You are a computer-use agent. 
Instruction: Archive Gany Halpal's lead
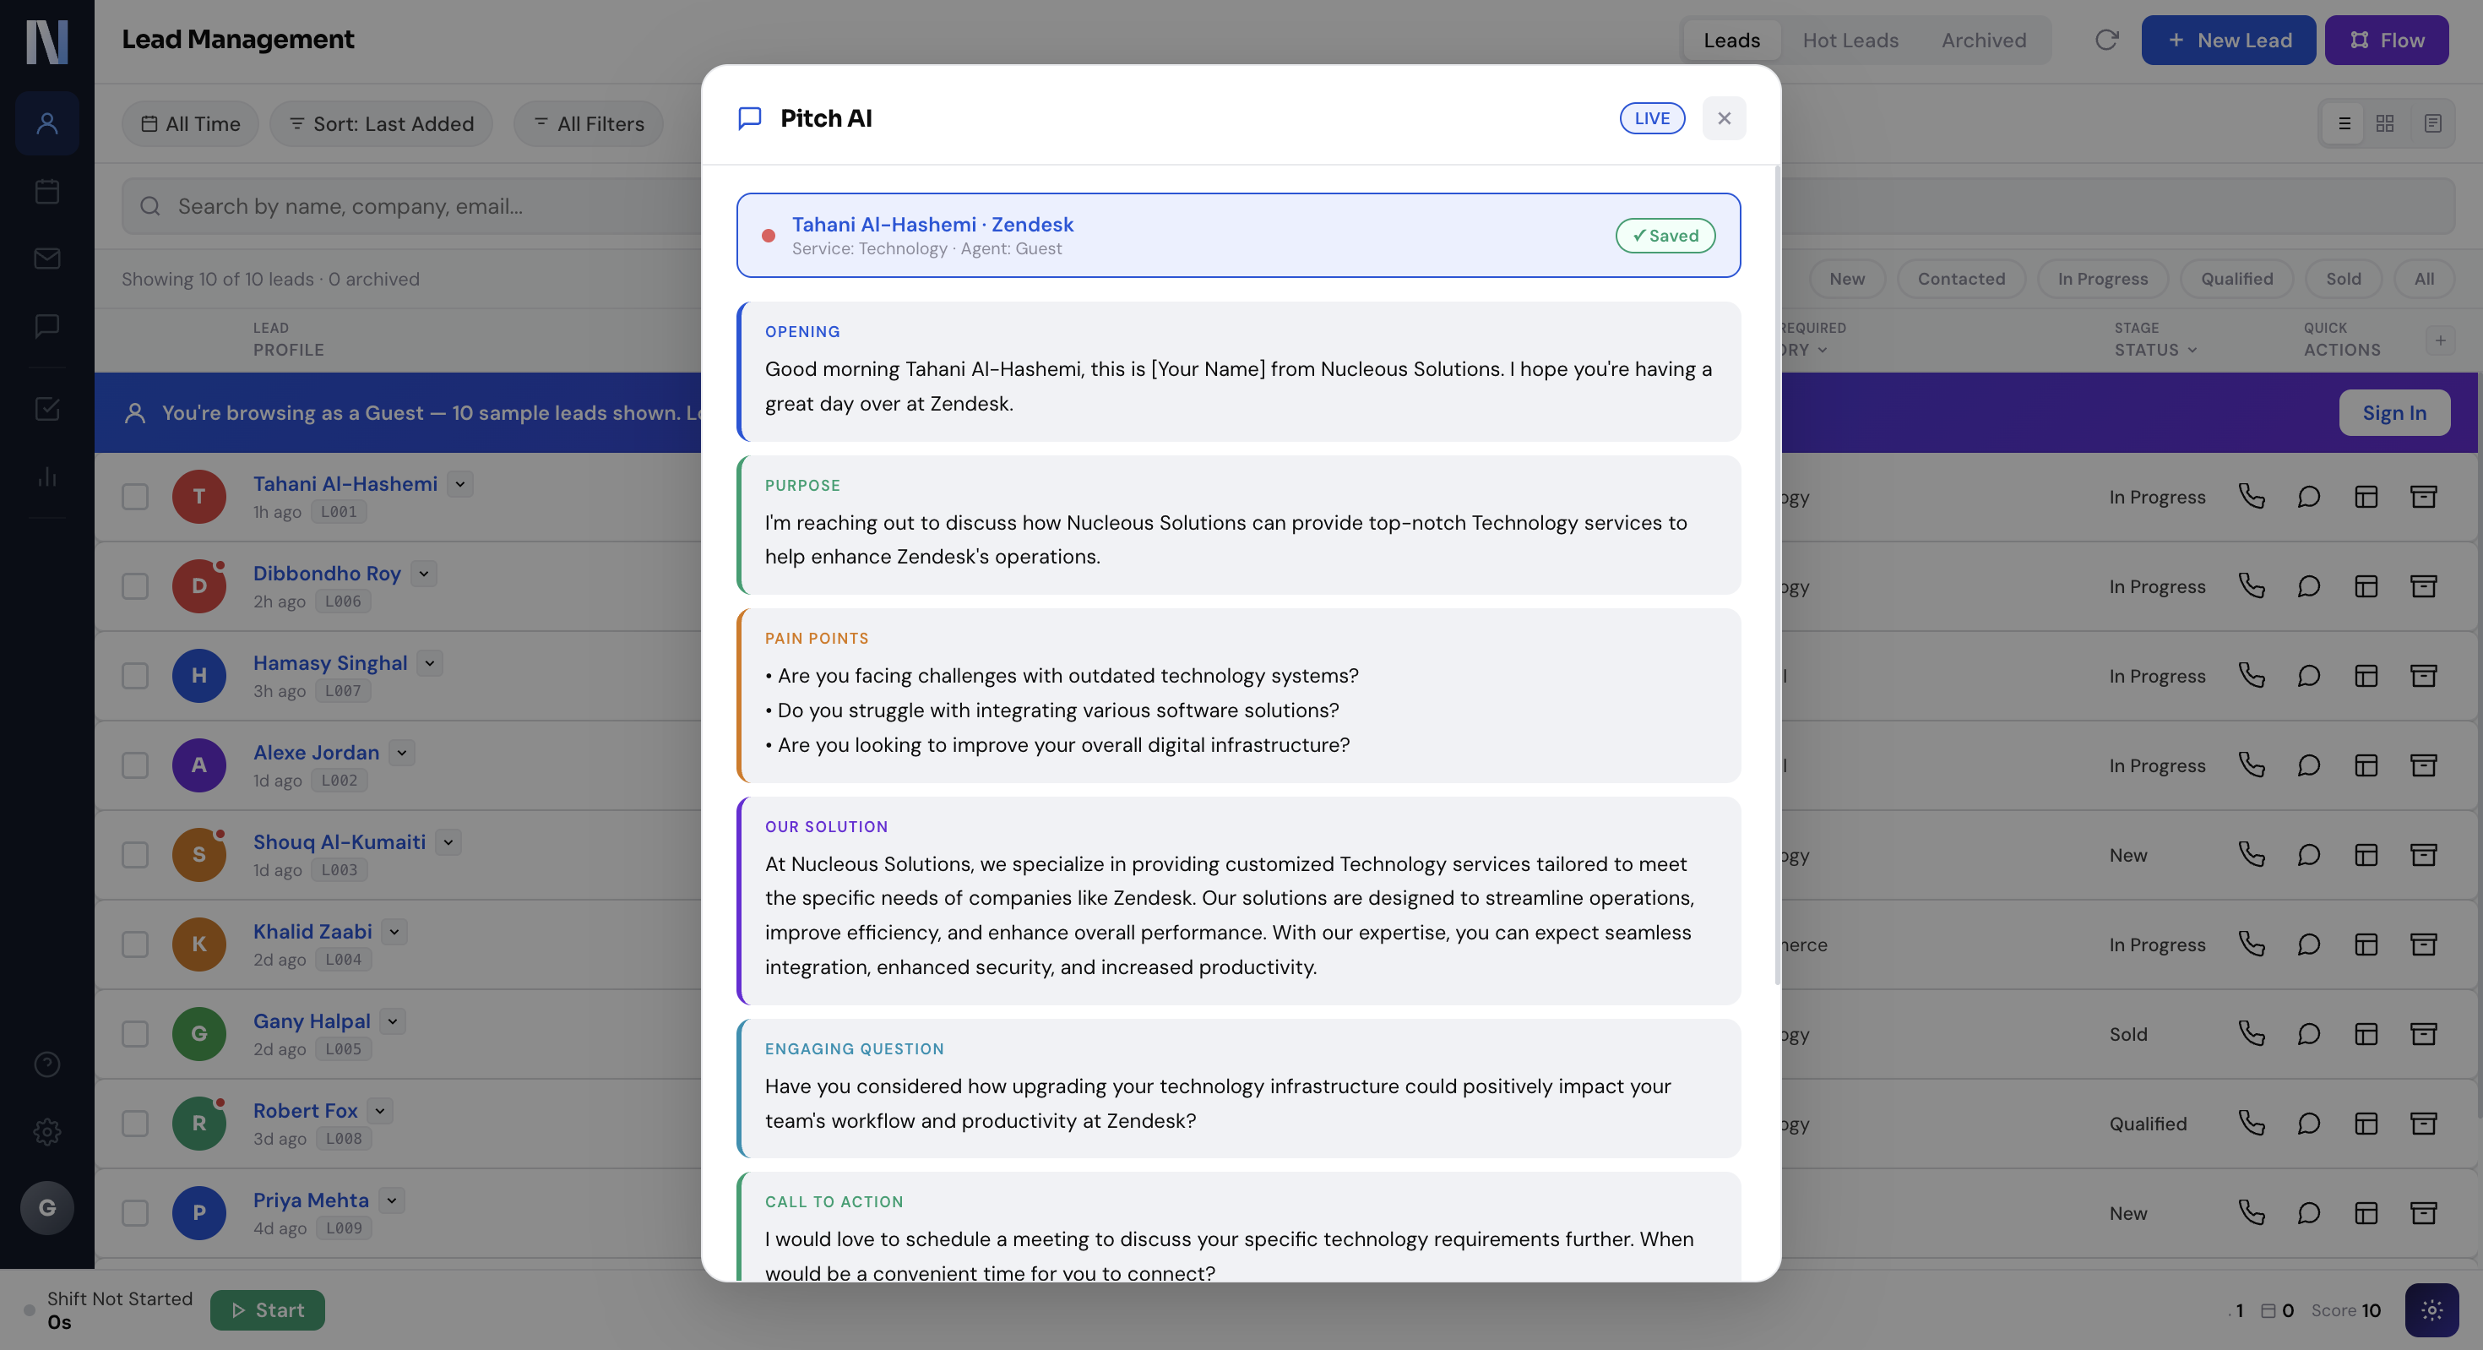click(x=2423, y=1034)
